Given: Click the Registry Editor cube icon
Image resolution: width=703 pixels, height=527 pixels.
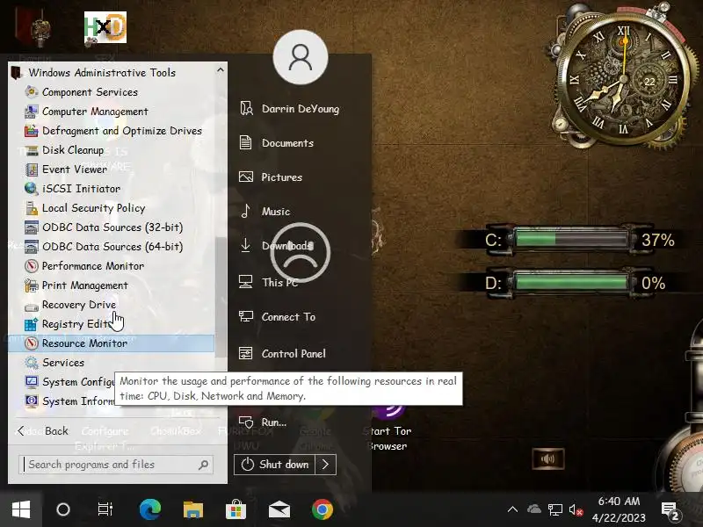Looking at the screenshot, I should [x=31, y=324].
